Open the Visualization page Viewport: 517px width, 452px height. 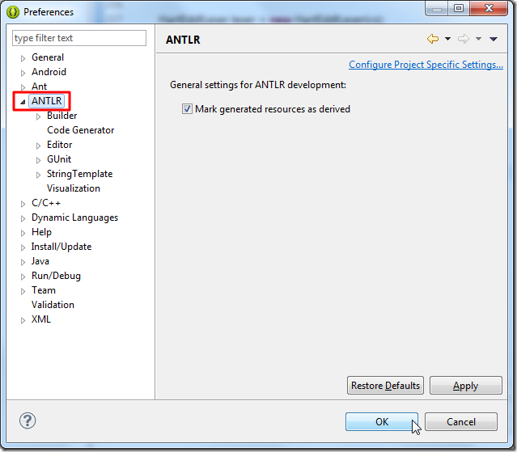[x=74, y=188]
